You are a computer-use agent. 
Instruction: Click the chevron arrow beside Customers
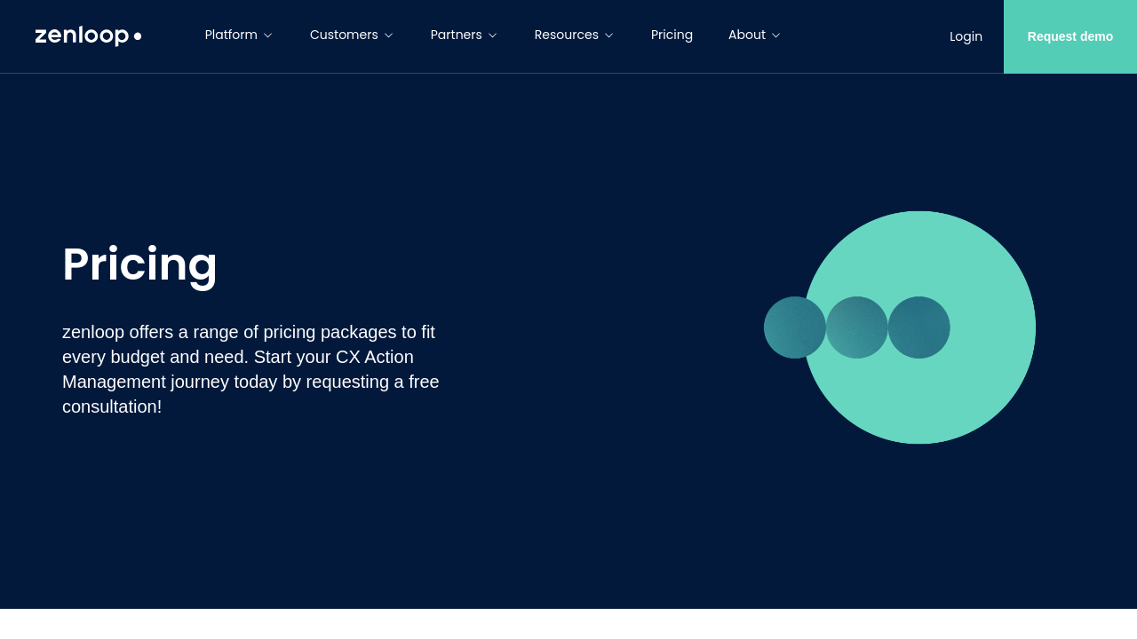[x=388, y=35]
